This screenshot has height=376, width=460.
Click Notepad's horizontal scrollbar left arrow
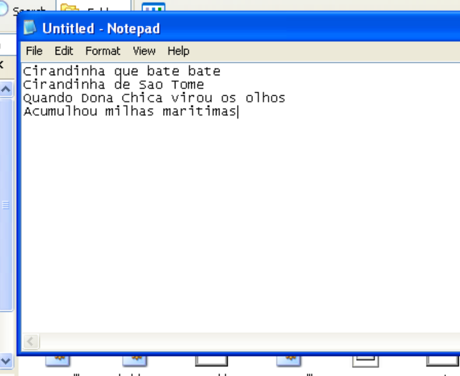tap(31, 341)
